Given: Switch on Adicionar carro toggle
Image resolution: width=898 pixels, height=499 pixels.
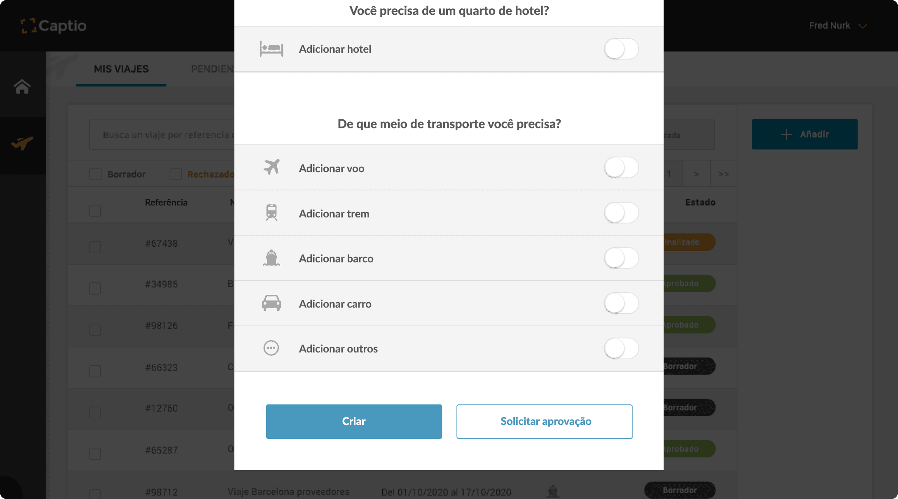Looking at the screenshot, I should (x=621, y=303).
